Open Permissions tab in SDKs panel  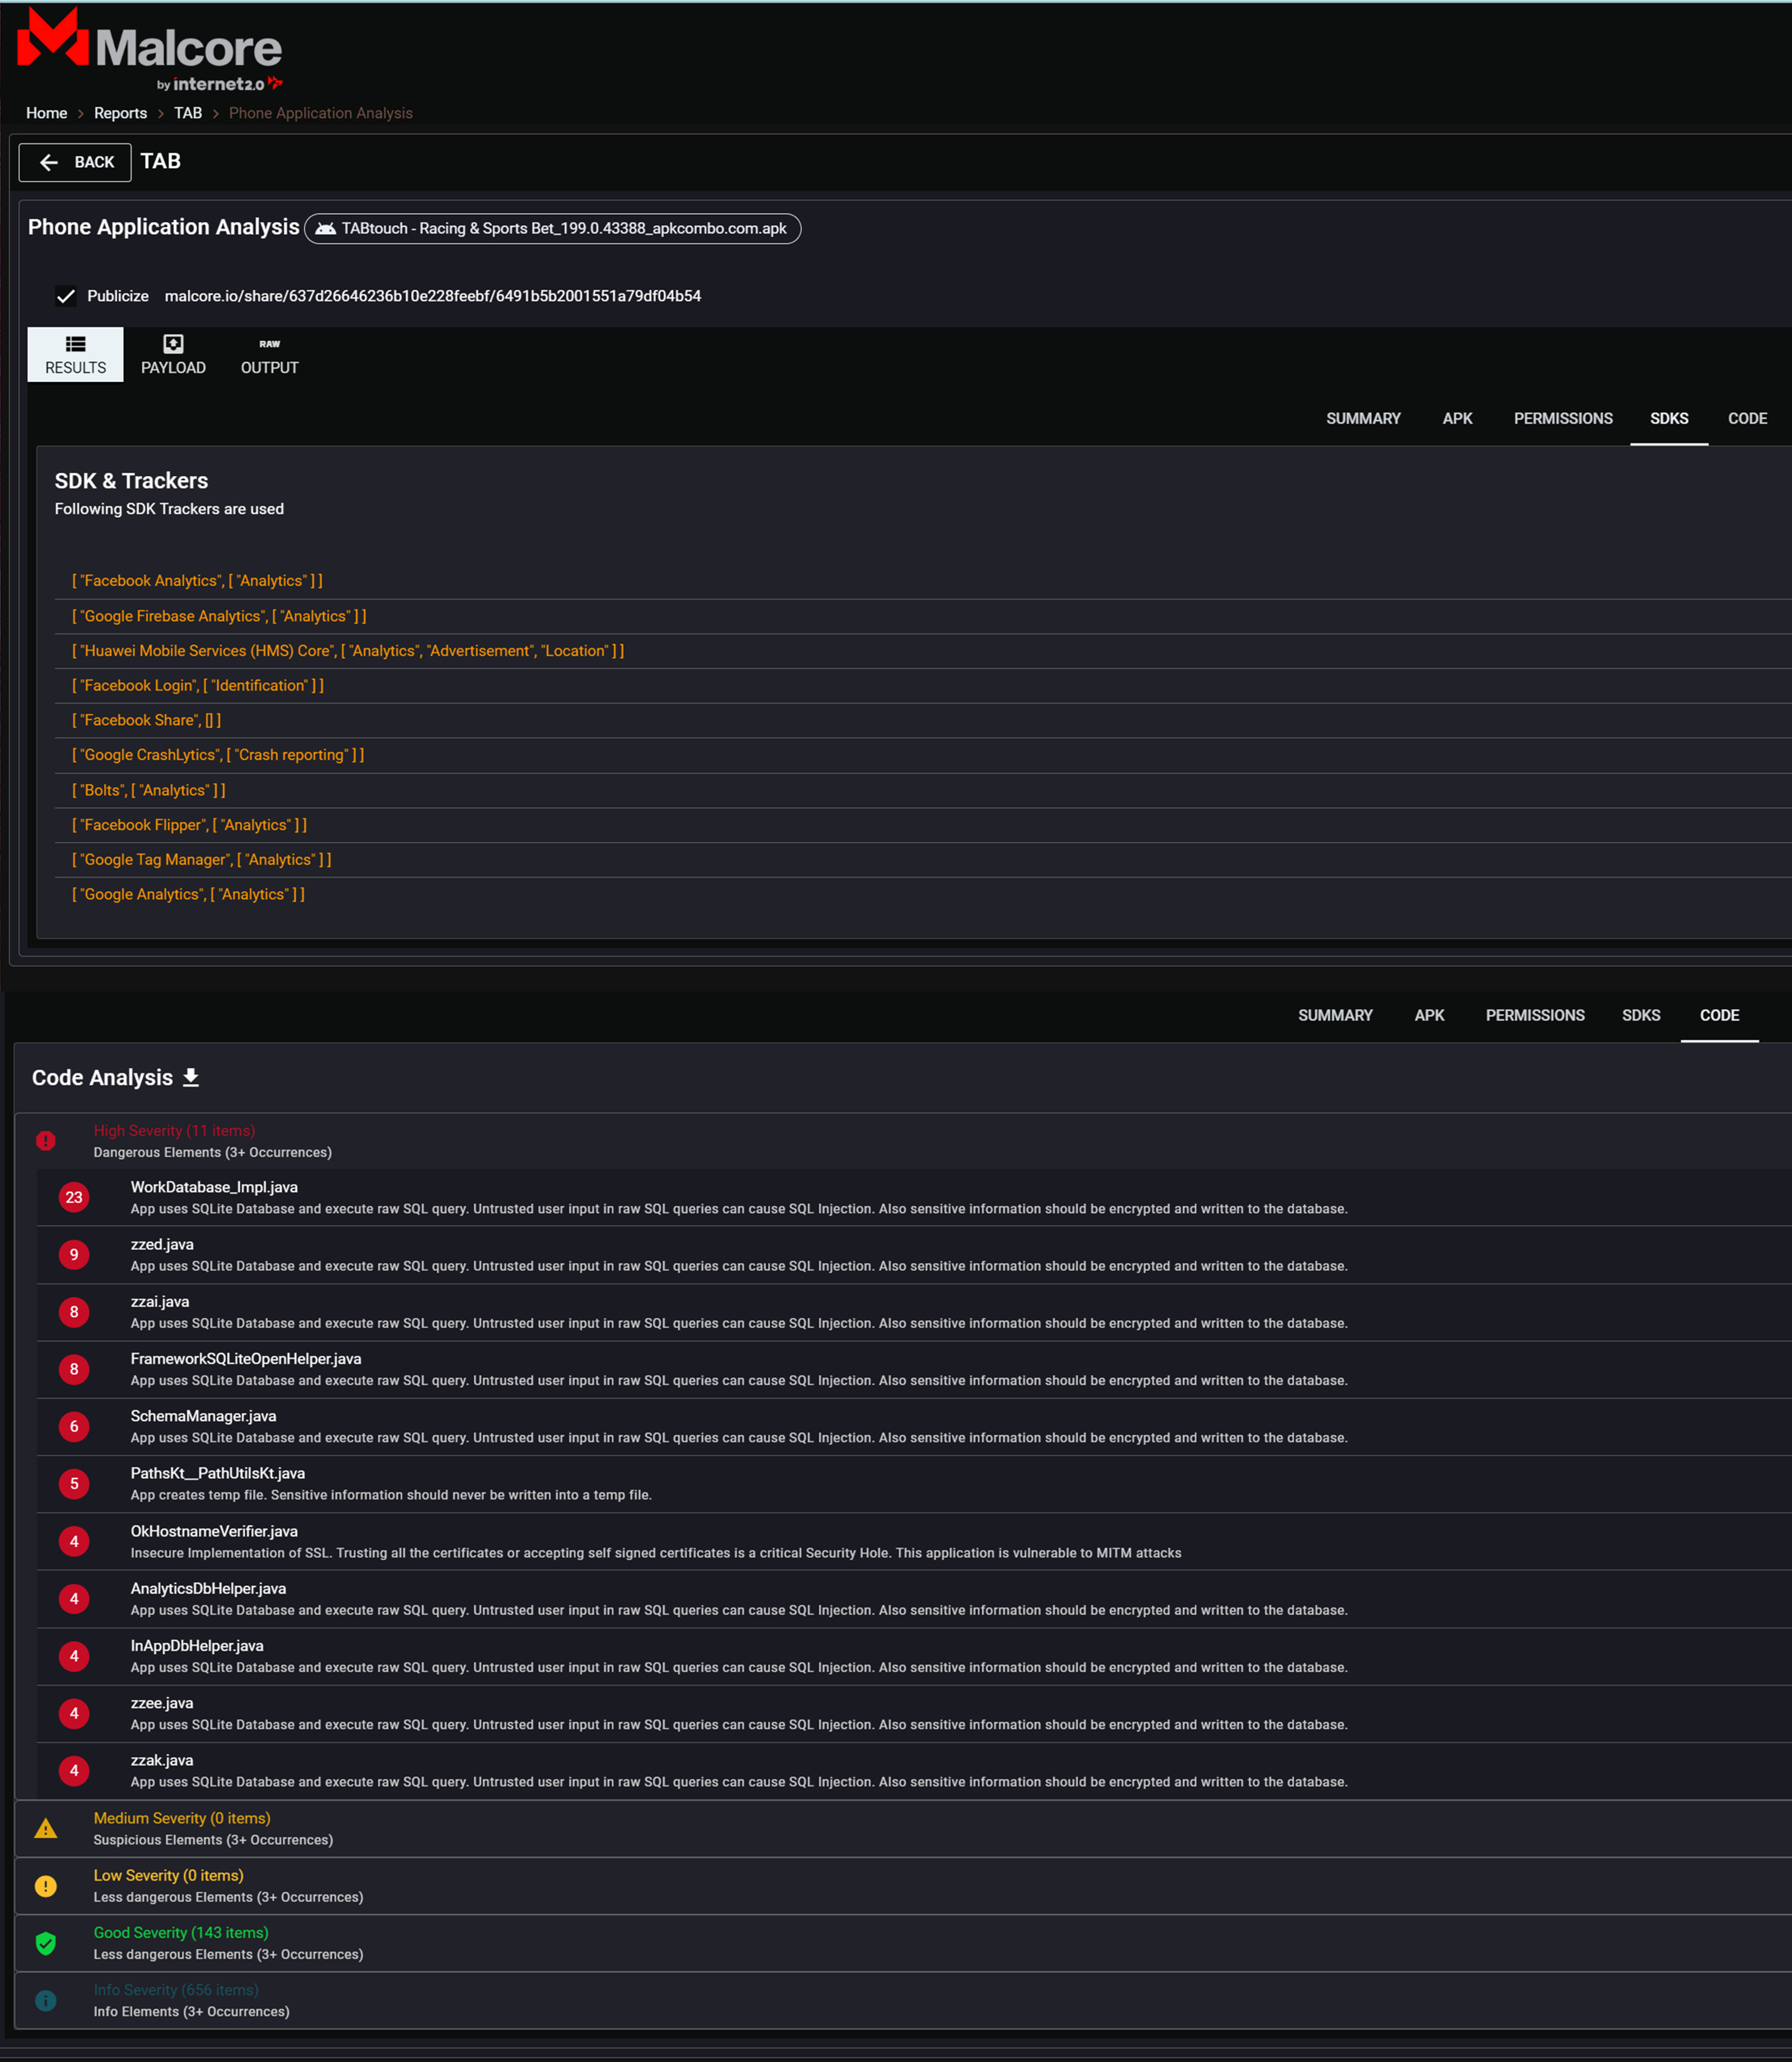tap(1563, 418)
